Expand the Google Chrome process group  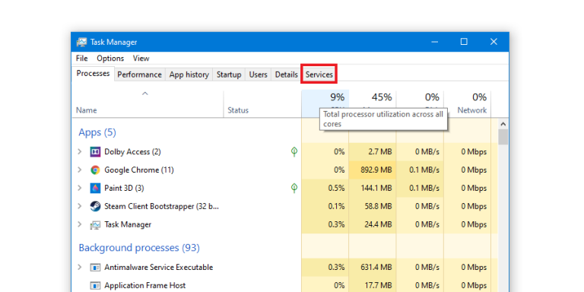[79, 170]
